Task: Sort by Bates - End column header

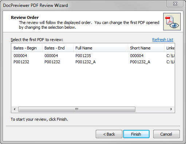Action: [58, 48]
